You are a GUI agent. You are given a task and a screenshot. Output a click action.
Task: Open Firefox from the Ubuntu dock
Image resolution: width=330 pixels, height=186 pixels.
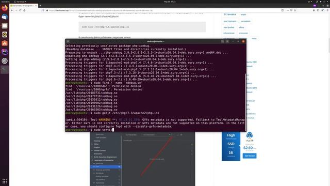(5, 8)
